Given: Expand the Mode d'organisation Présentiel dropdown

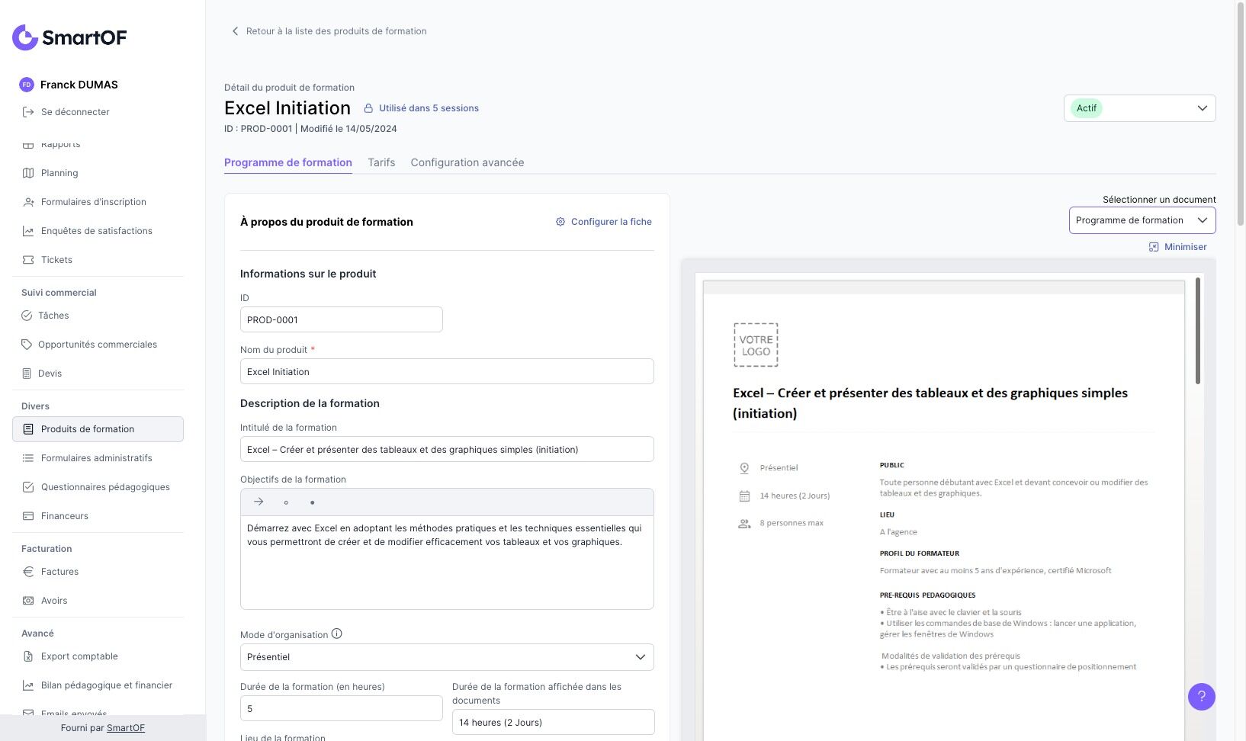Looking at the screenshot, I should click(x=447, y=657).
